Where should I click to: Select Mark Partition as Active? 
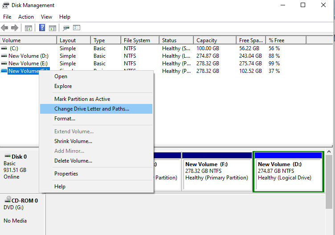coord(96,99)
